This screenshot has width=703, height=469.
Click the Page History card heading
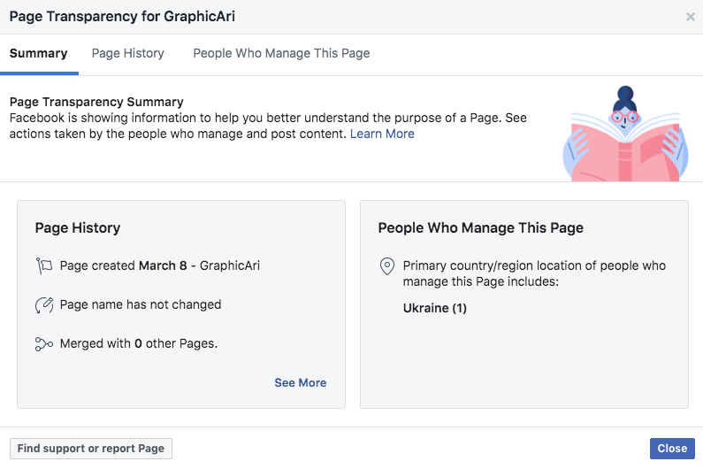click(78, 228)
